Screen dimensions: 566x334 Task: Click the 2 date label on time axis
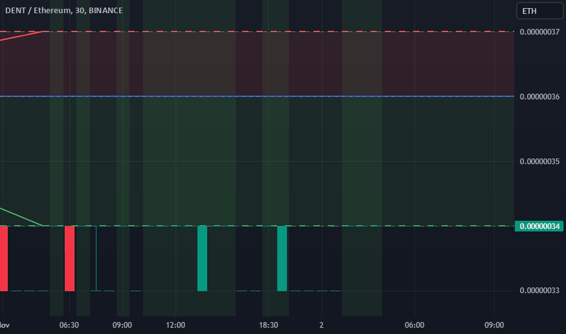click(321, 325)
